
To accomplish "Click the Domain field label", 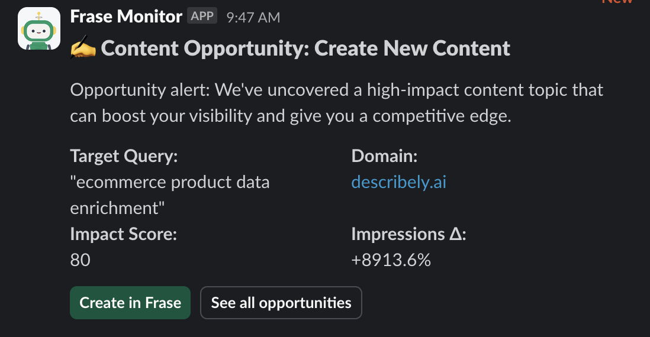I will (x=385, y=156).
